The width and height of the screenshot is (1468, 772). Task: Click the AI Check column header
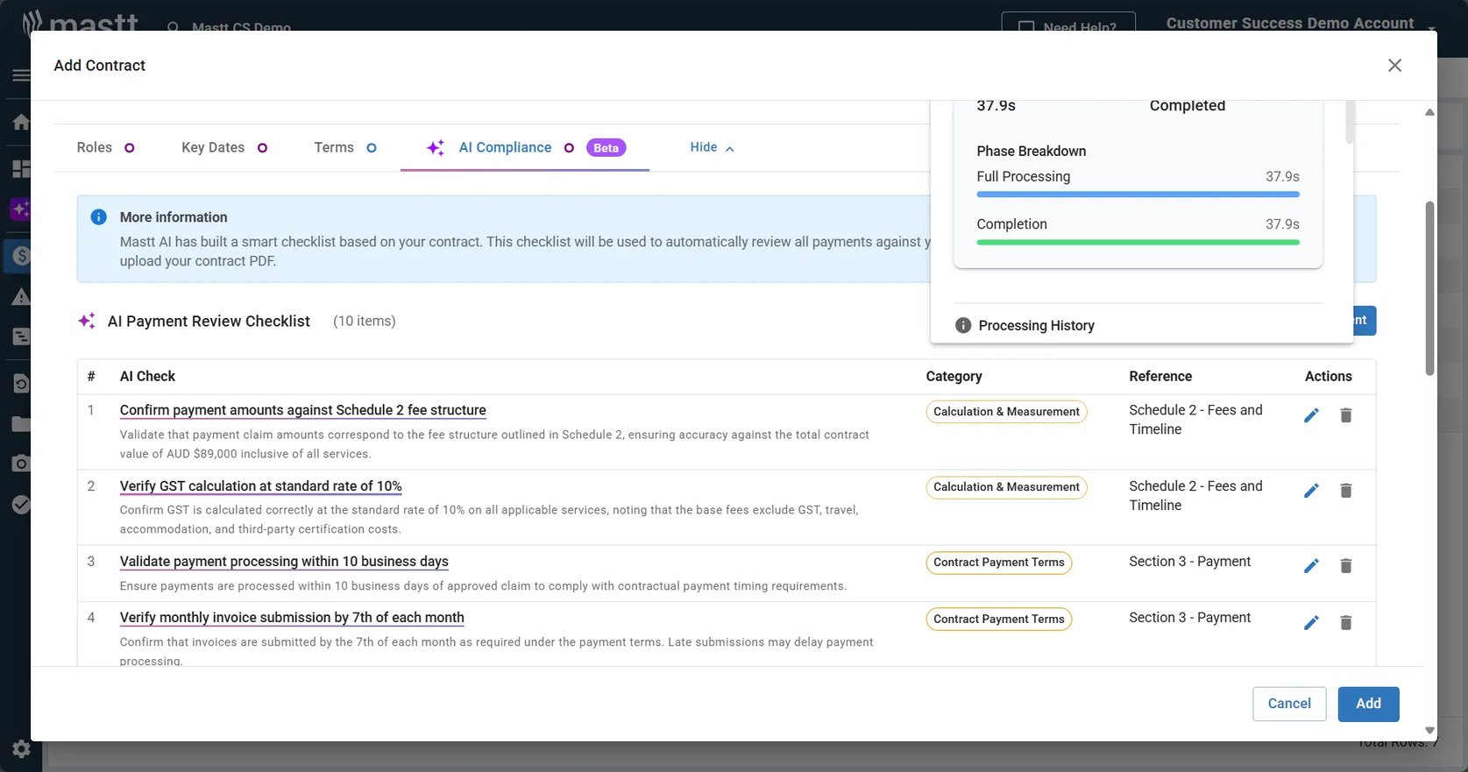coord(147,376)
